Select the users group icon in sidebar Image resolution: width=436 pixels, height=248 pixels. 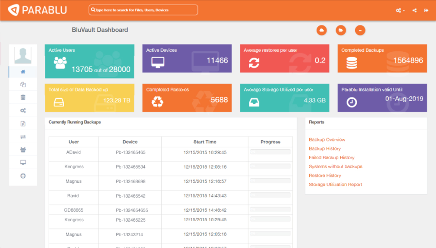point(23,150)
